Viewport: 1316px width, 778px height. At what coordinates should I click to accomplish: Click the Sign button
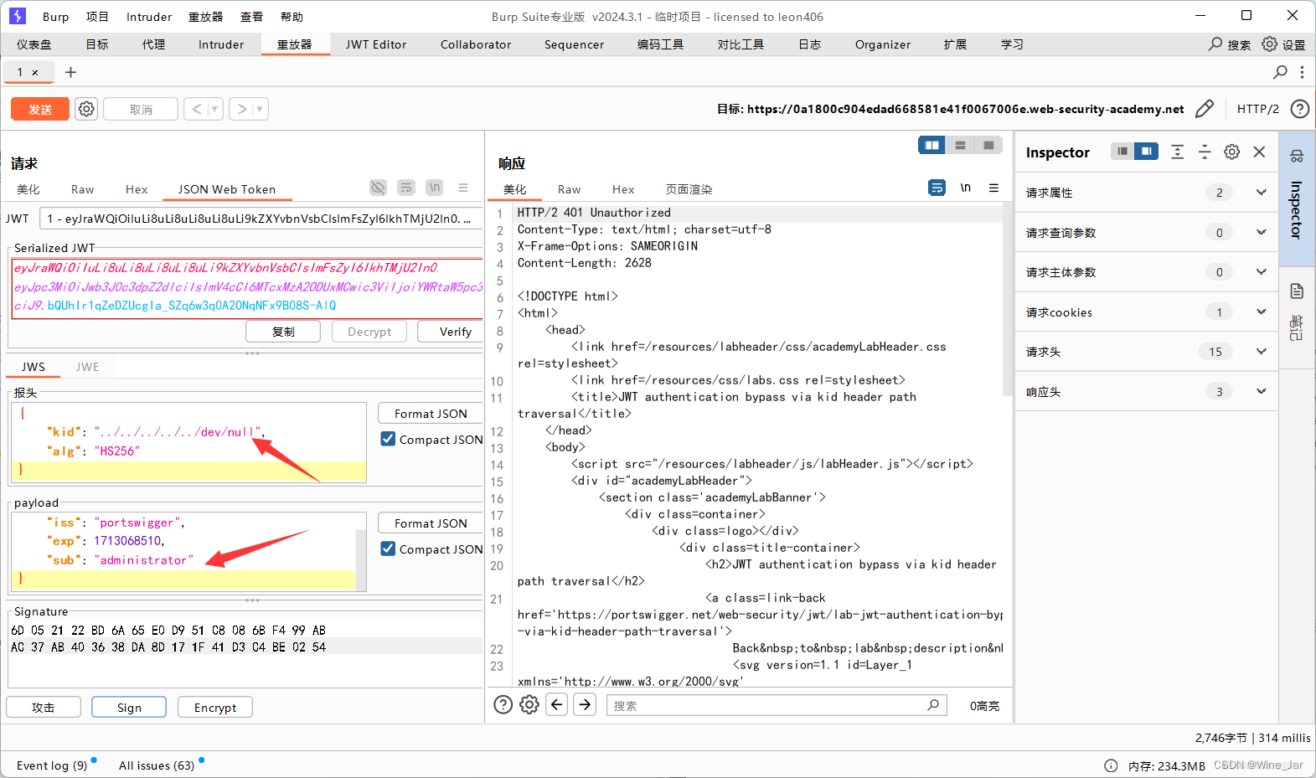click(x=129, y=707)
